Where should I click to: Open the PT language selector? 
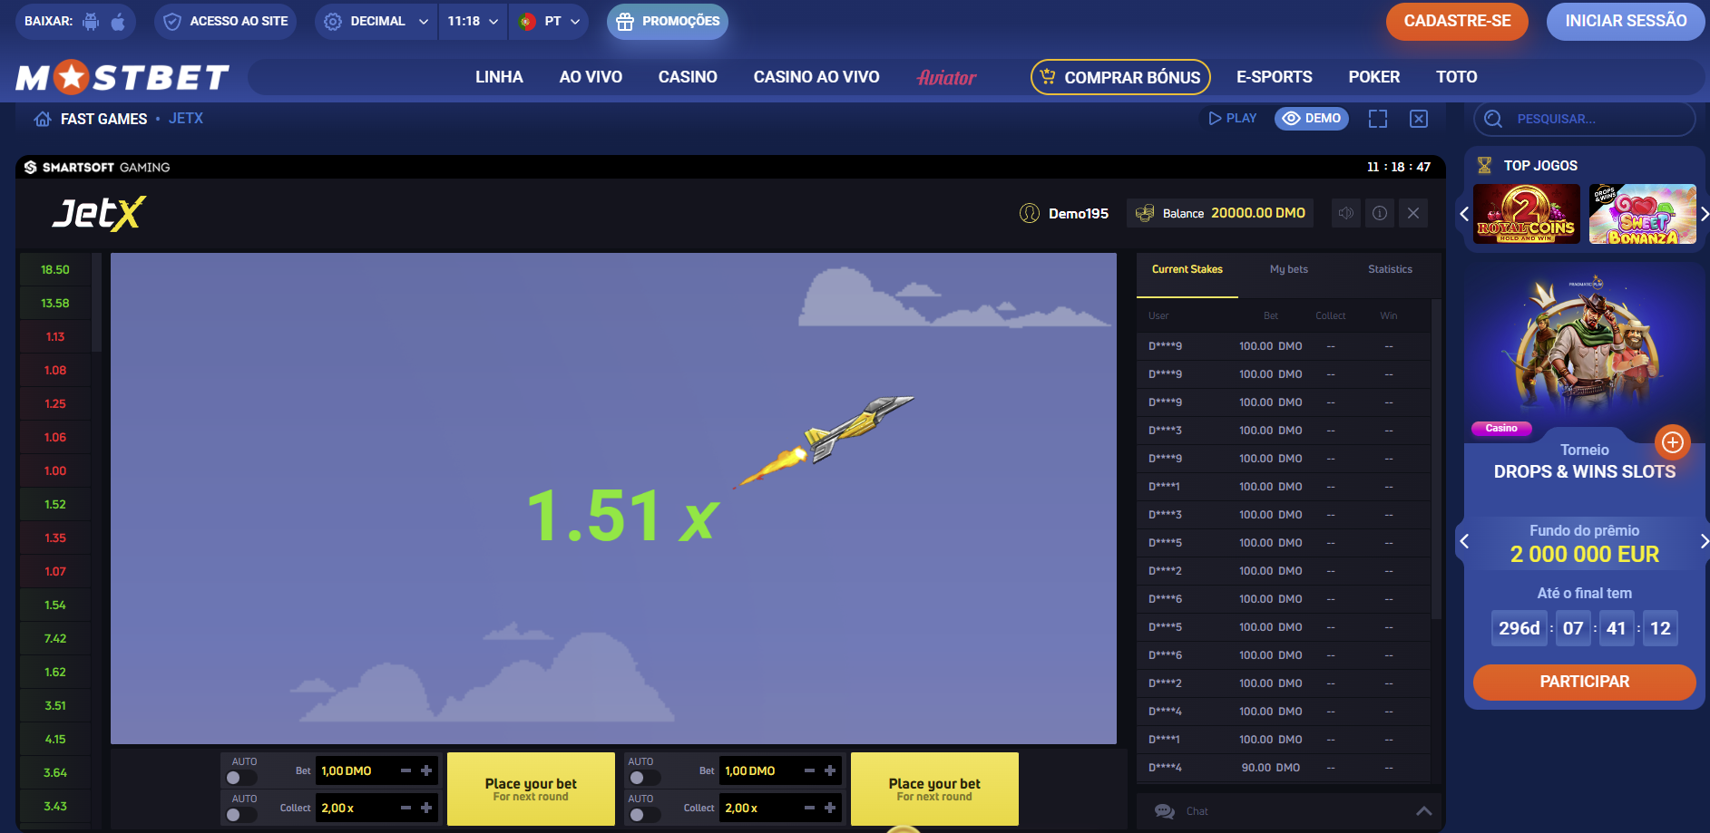coord(549,20)
